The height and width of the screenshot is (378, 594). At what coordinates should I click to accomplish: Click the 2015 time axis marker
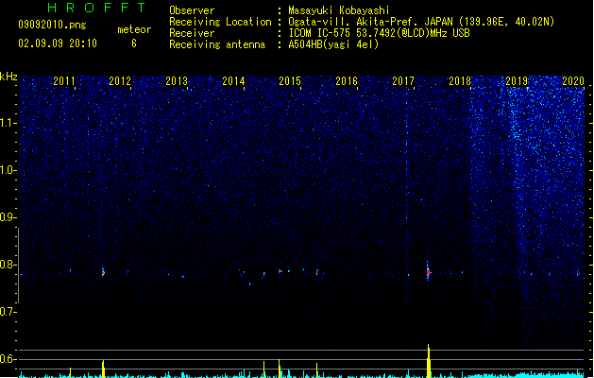(290, 81)
